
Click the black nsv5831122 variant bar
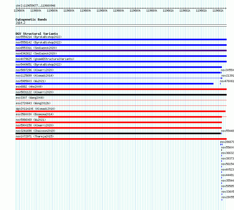(x=121, y=95)
